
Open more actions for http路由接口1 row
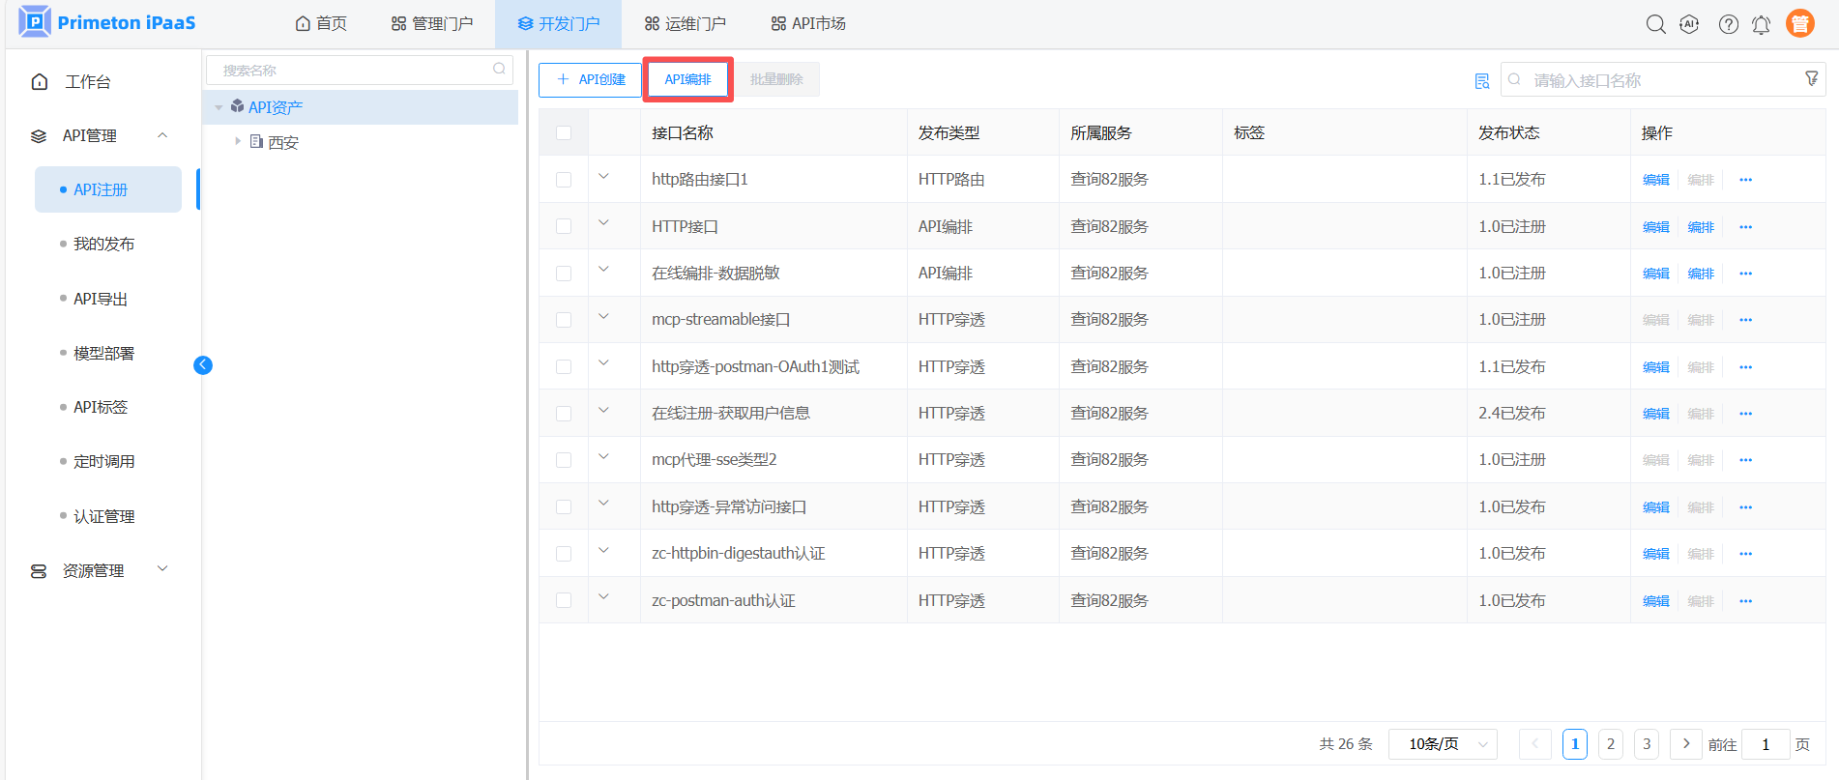pyautogui.click(x=1745, y=180)
